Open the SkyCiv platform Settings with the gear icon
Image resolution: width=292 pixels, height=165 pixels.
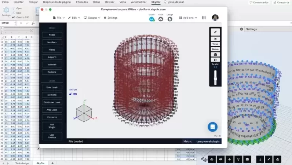point(111,18)
